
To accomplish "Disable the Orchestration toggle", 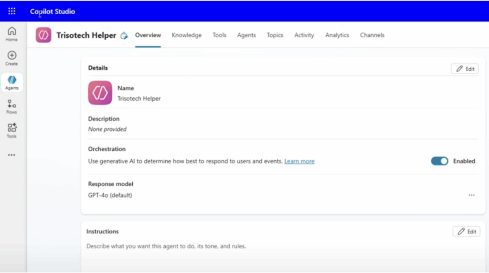I will 439,161.
